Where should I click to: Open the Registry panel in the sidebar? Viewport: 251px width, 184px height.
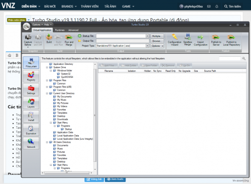coord(31,76)
